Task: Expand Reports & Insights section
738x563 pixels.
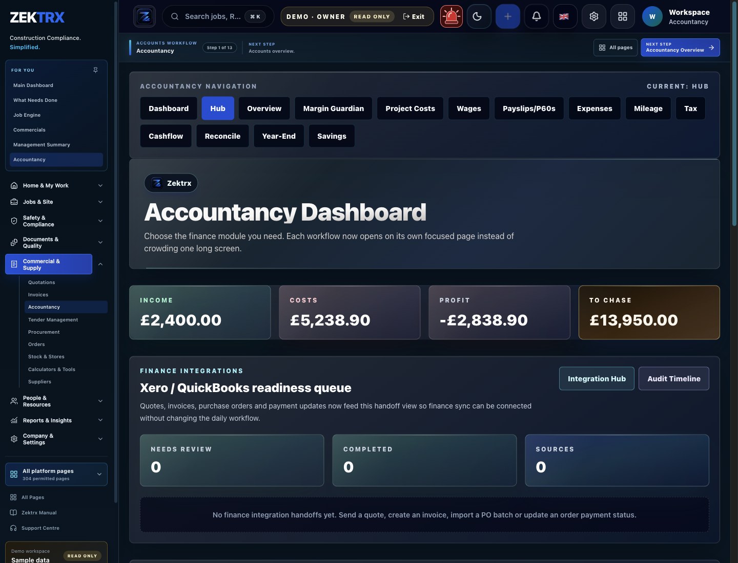Action: coord(56,421)
